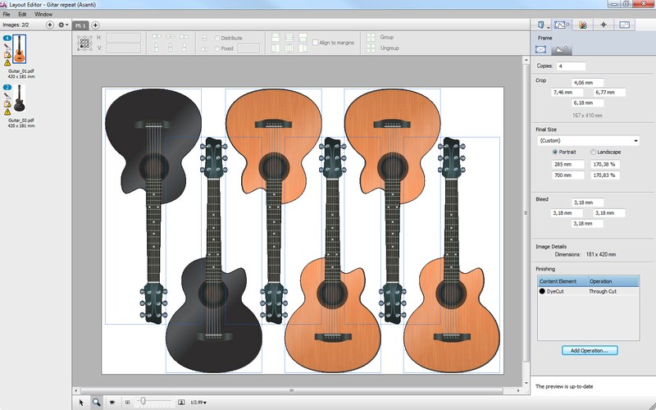Click the reference point grid icon
Screen dimensions: 656x410
pos(84,43)
